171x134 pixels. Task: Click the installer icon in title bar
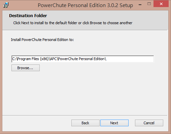click(6, 5)
